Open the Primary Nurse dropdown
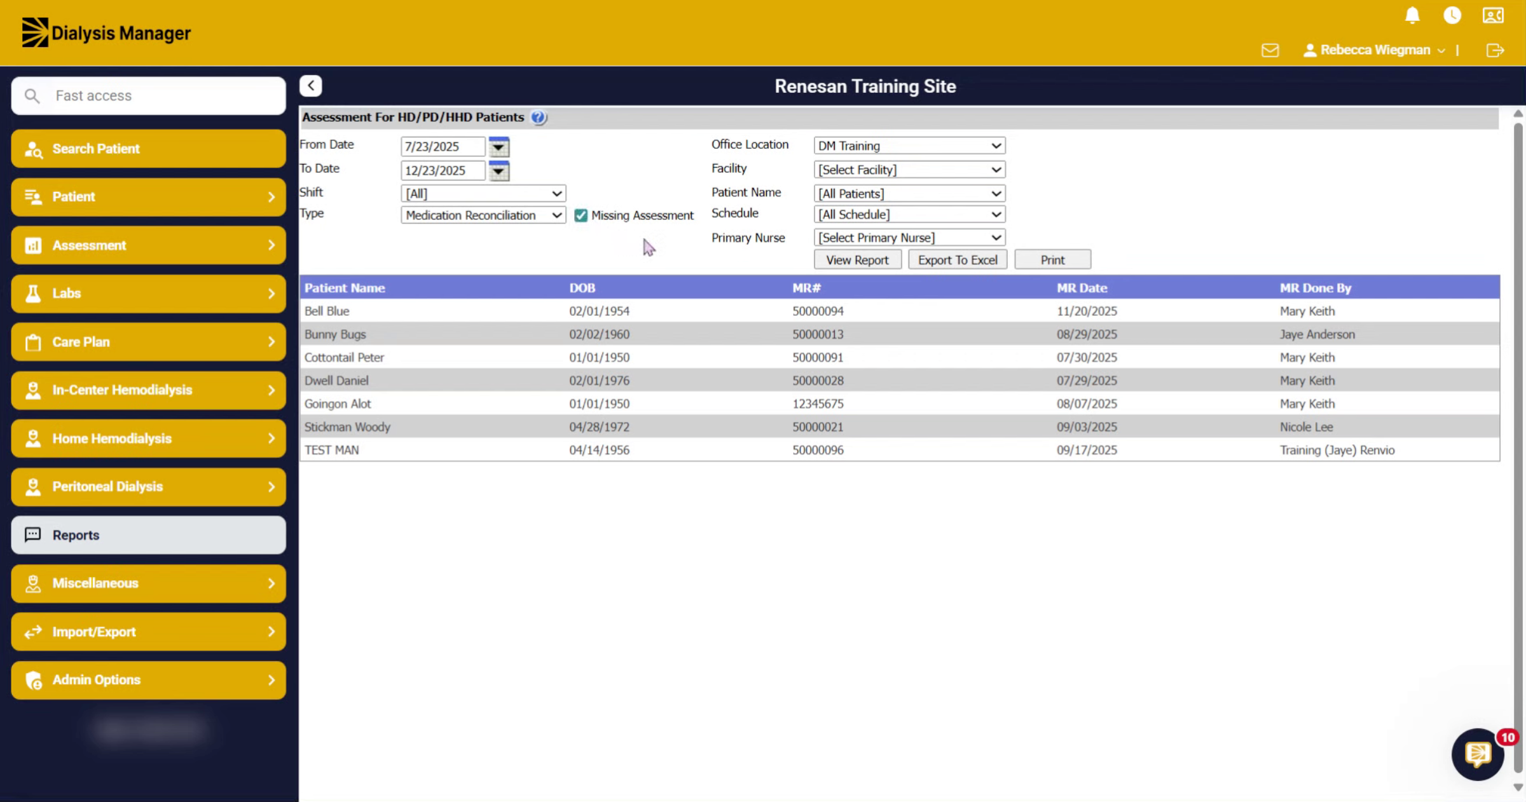Viewport: 1526px width, 802px height. 909,238
